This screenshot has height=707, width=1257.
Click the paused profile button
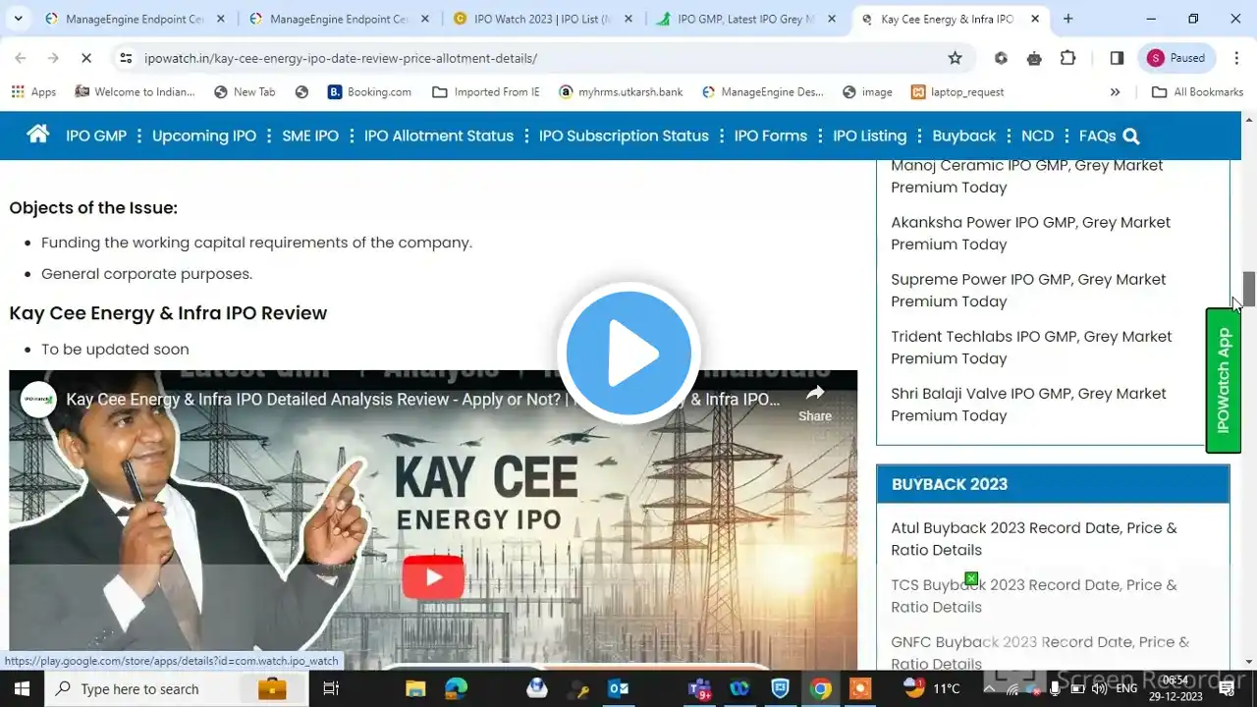click(x=1176, y=58)
